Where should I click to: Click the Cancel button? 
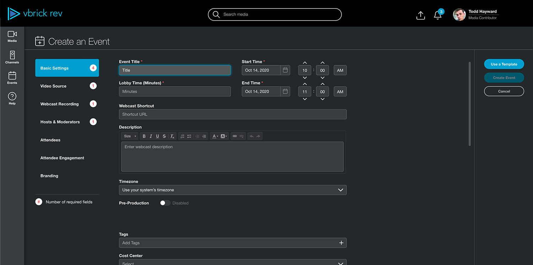click(504, 91)
